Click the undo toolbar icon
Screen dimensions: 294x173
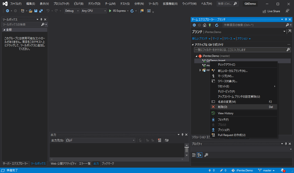[48, 11]
